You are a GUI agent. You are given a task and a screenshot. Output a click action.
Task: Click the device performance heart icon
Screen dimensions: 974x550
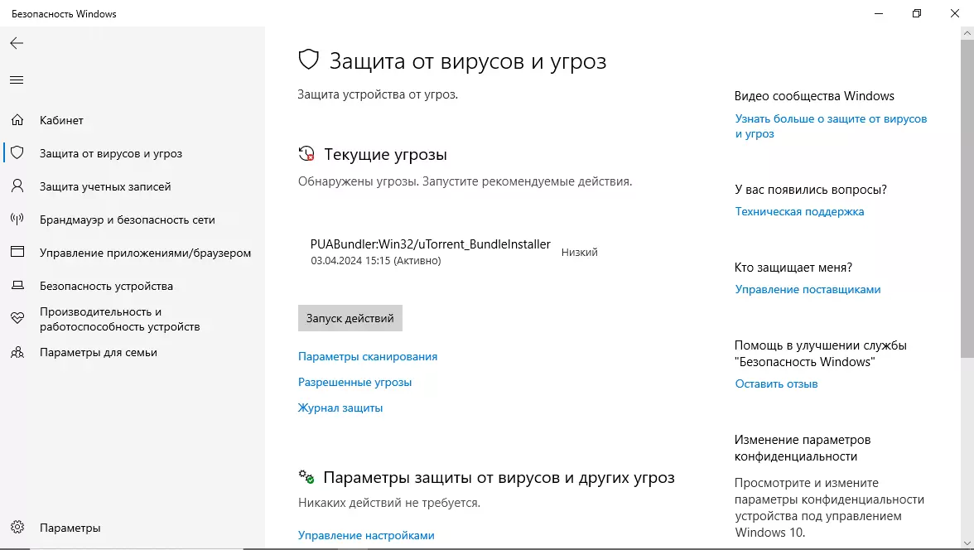pyautogui.click(x=17, y=318)
